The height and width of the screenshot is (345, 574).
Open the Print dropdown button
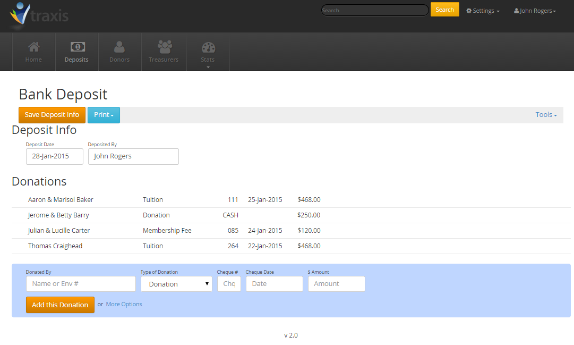104,115
